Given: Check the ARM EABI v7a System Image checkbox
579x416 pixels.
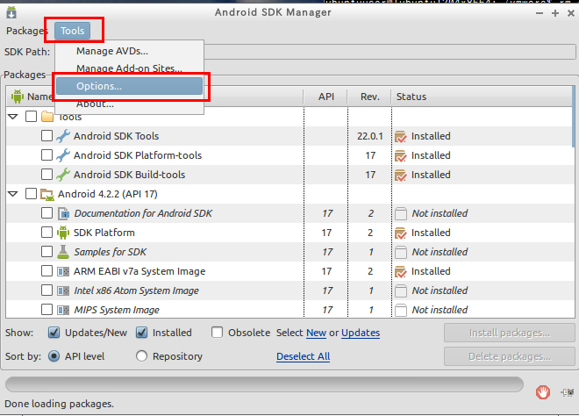Looking at the screenshot, I should pos(46,271).
